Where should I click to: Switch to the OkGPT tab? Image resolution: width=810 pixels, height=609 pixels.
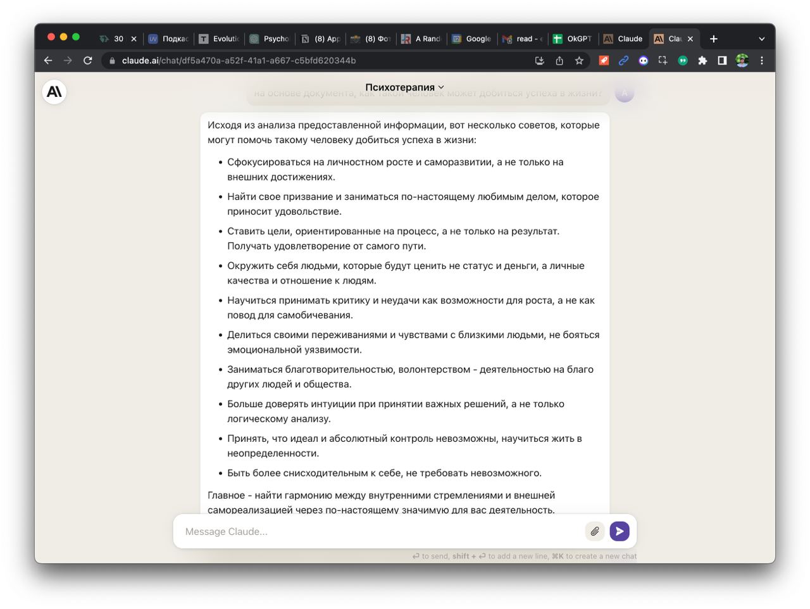pyautogui.click(x=574, y=39)
